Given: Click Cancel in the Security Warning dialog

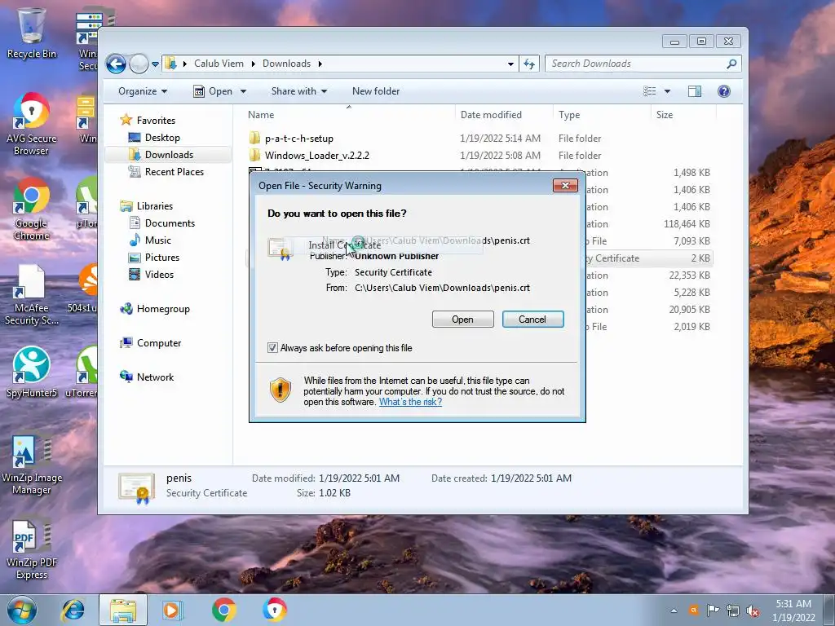Looking at the screenshot, I should 532,320.
